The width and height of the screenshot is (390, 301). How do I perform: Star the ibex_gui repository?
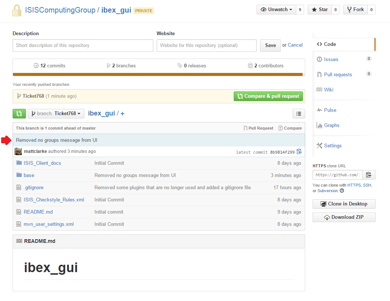320,10
